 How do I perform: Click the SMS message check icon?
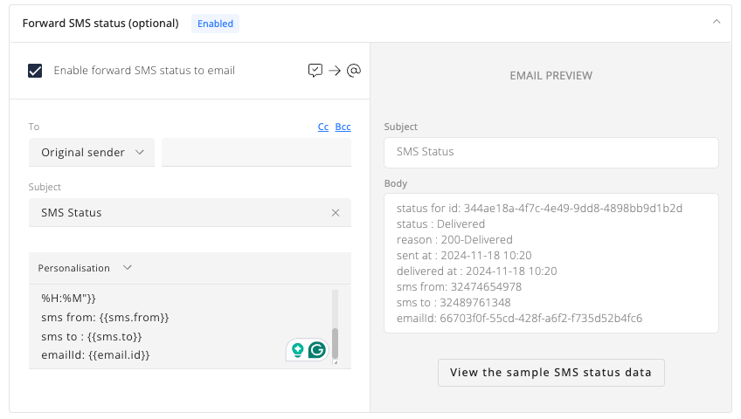315,71
